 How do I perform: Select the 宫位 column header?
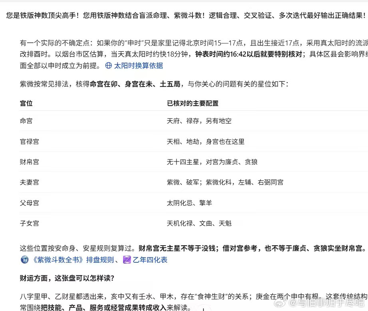26,103
